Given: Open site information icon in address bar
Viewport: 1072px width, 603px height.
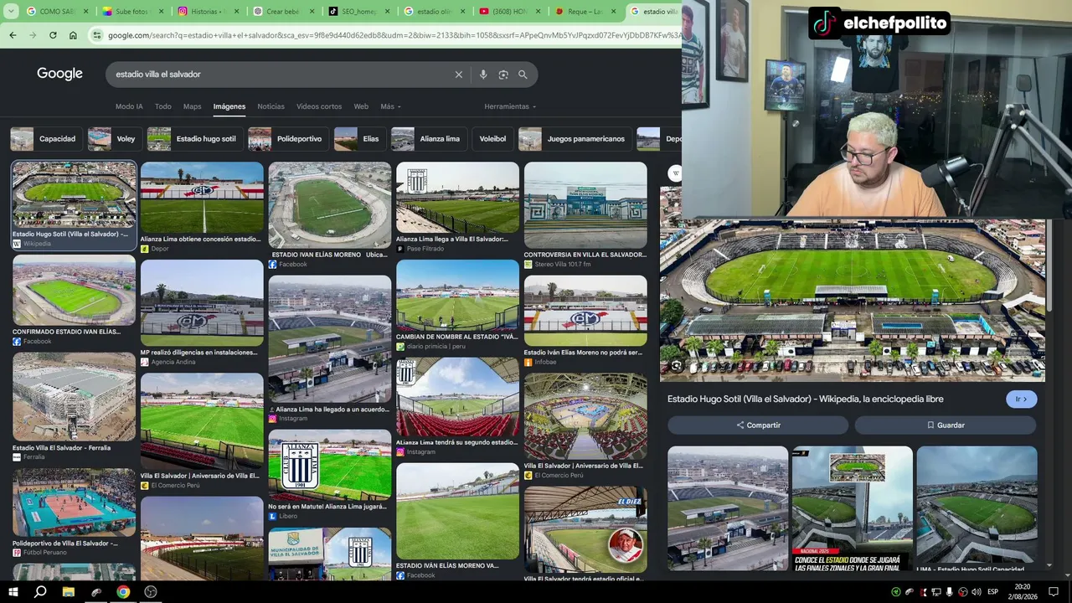Looking at the screenshot, I should point(97,35).
